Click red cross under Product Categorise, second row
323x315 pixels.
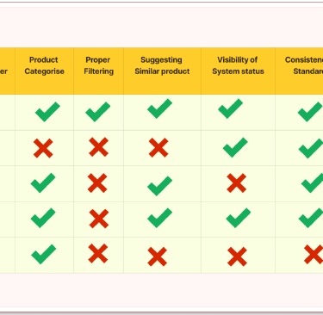point(43,148)
